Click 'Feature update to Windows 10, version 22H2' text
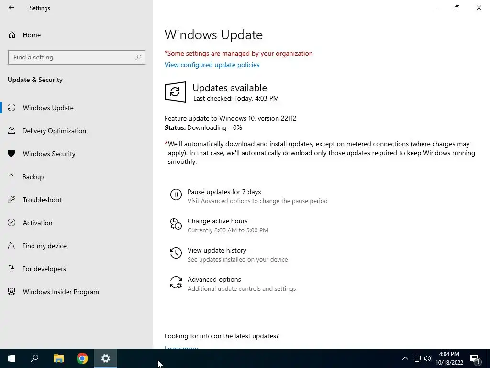The image size is (490, 368). pos(230,119)
